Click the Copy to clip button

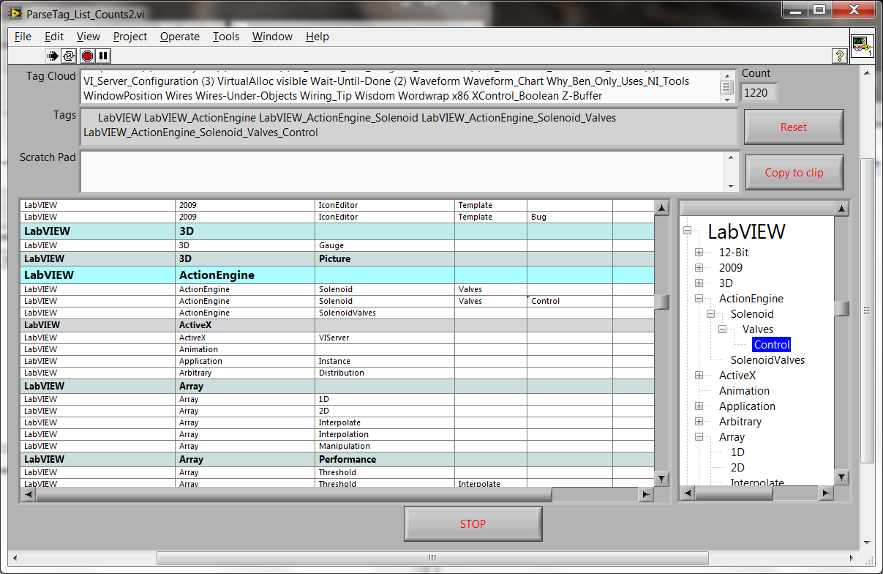[x=794, y=173]
